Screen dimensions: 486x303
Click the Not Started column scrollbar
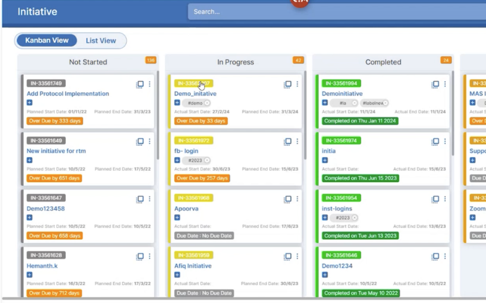click(x=158, y=114)
